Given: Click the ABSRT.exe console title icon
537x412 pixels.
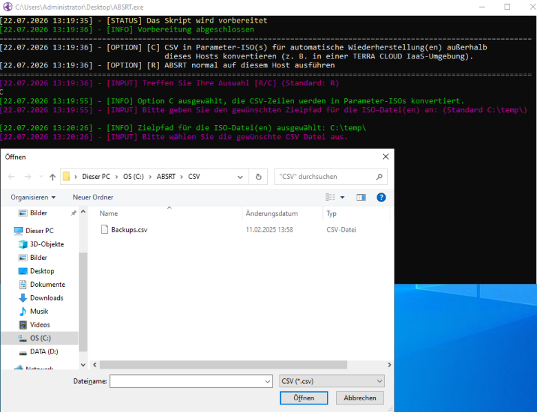Looking at the screenshot, I should click(x=8, y=7).
